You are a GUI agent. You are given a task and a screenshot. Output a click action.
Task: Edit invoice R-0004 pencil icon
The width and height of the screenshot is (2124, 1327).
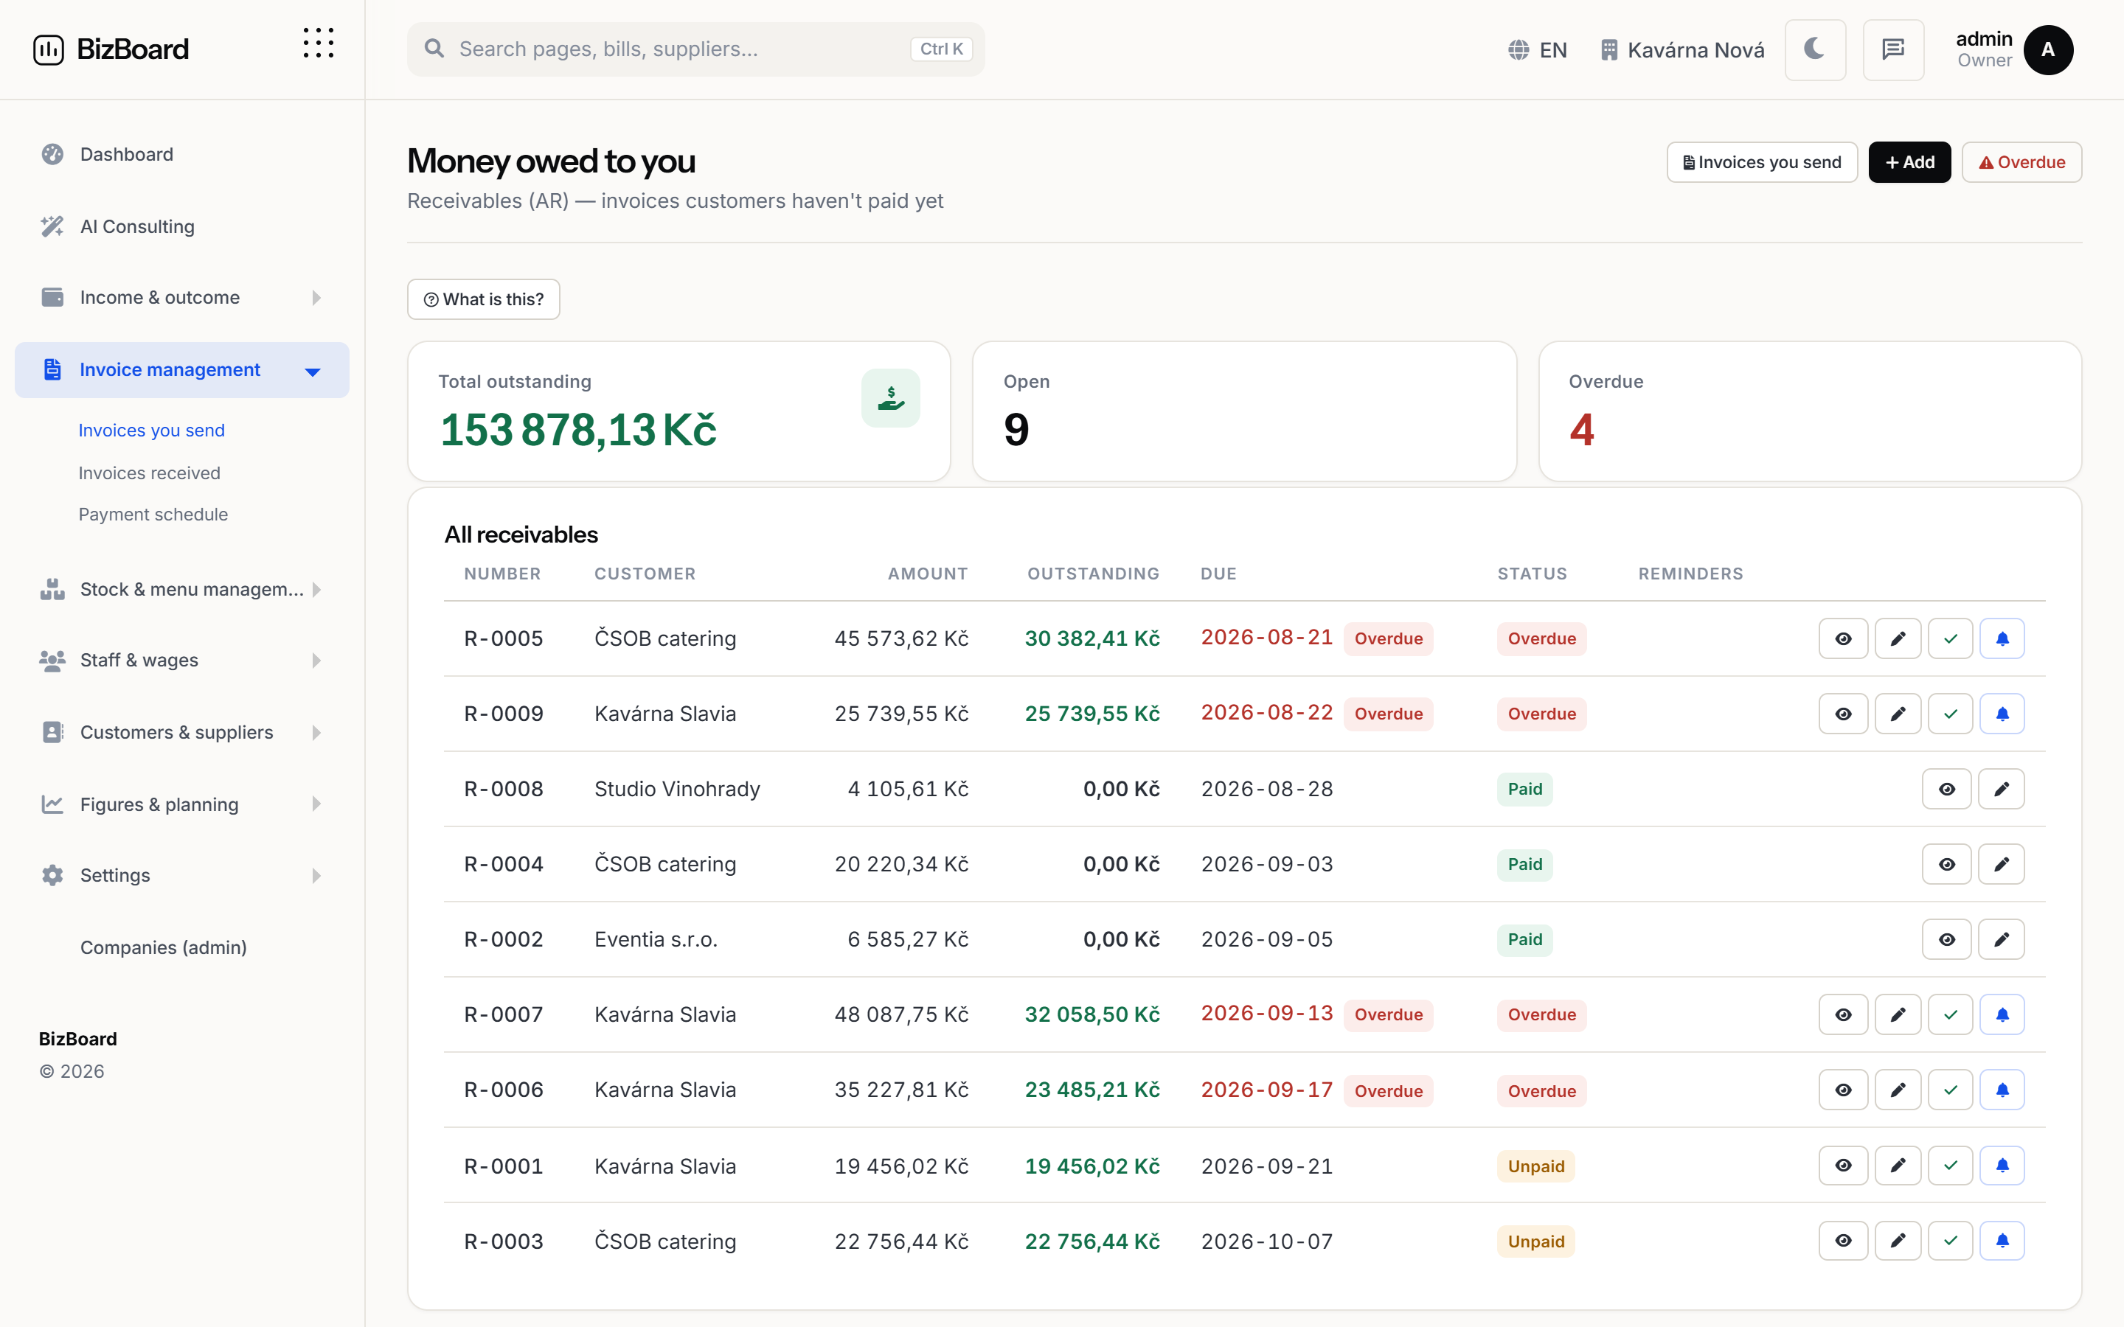coord(2001,865)
